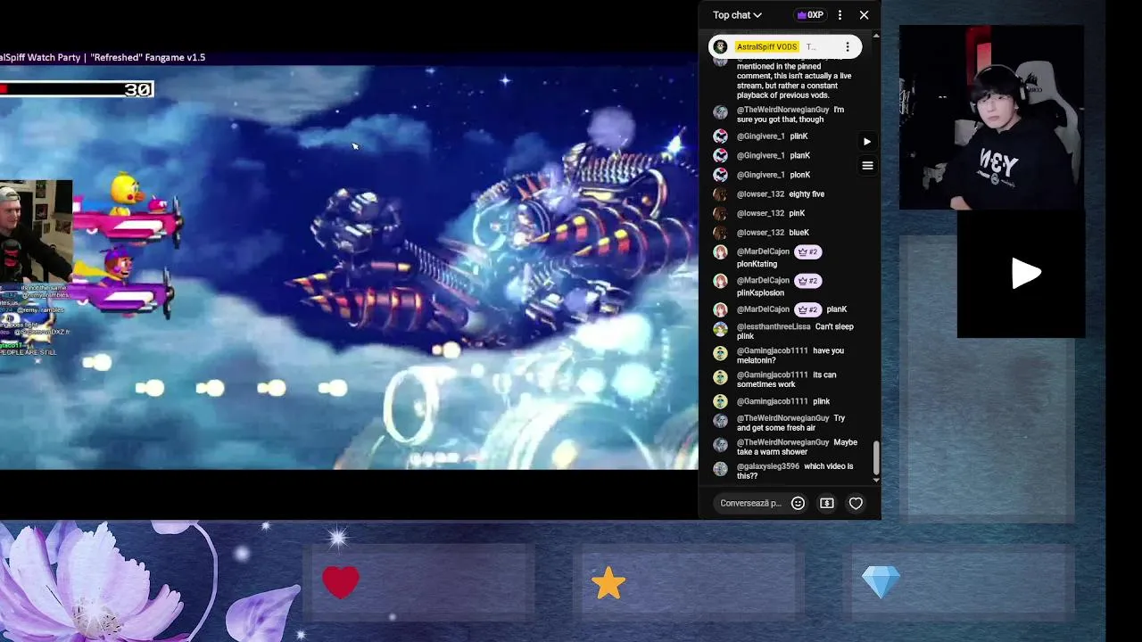Close the live chat panel
Screen dimensions: 1142x642
(864, 15)
